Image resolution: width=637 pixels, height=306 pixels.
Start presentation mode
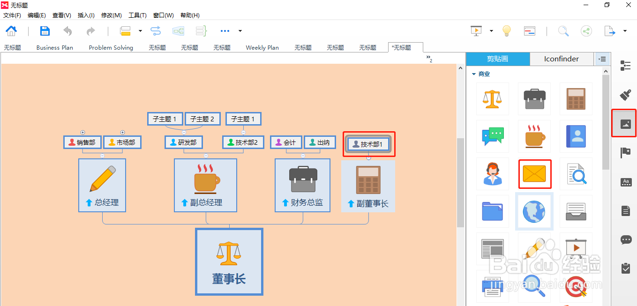pyautogui.click(x=476, y=30)
